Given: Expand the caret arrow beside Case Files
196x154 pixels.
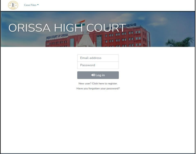Looking at the screenshot, I should 38,5.
